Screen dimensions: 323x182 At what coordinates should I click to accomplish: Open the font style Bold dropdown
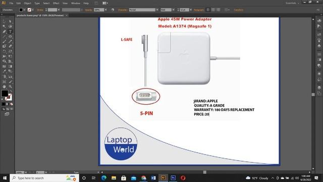(173, 10)
